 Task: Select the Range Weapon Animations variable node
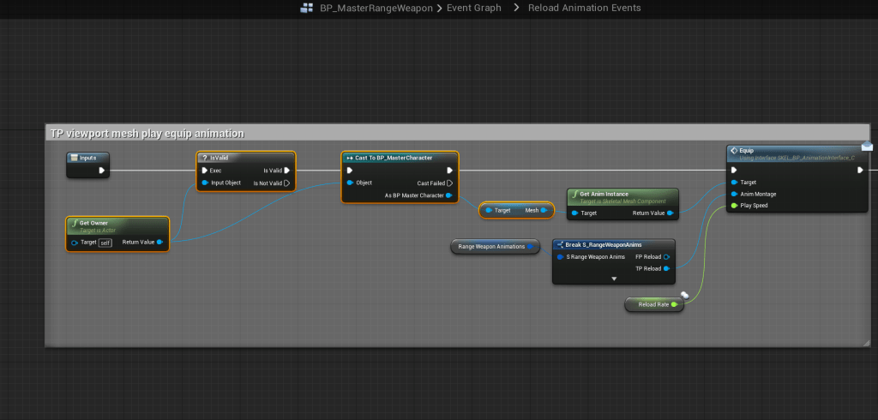(494, 247)
